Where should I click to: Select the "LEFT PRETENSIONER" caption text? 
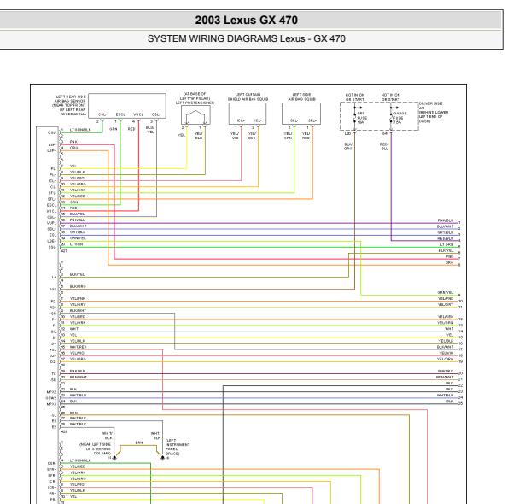point(195,103)
